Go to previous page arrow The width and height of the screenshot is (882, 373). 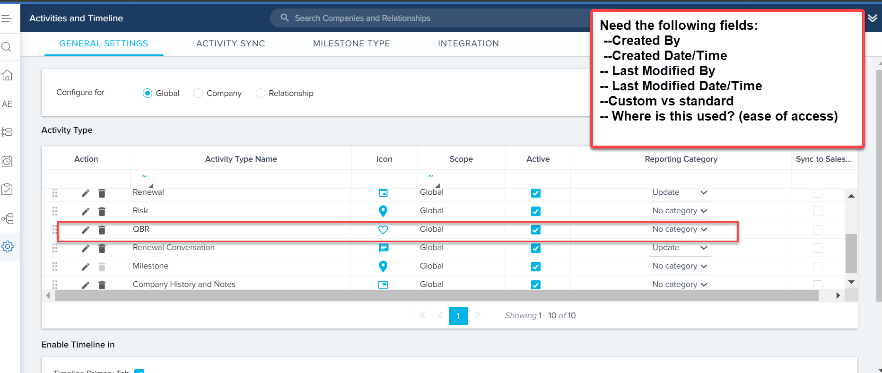(440, 316)
